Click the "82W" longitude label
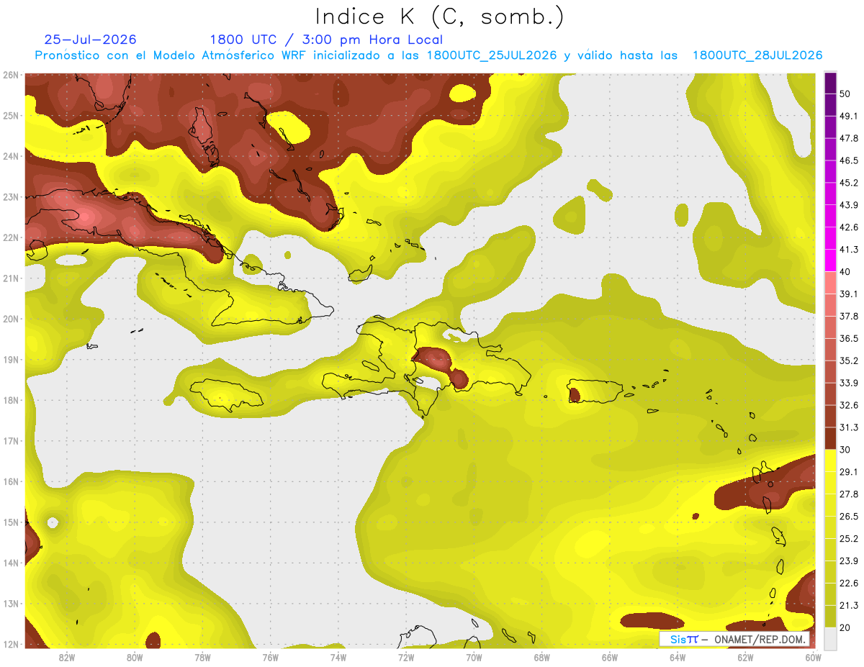The height and width of the screenshot is (667, 864). tap(66, 657)
